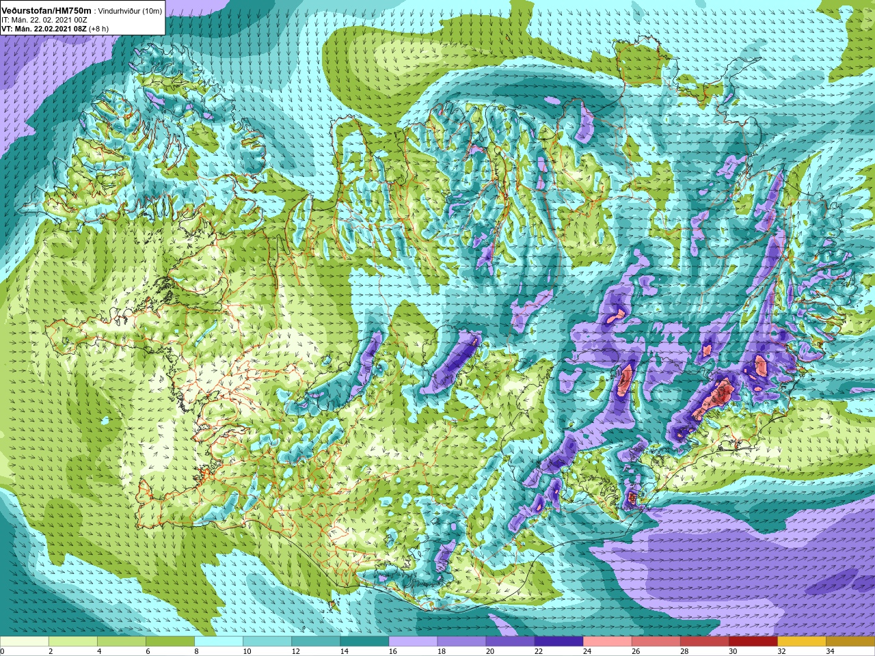Select the olive green 6–8 legend swatch
The height and width of the screenshot is (656, 875).
[170, 642]
